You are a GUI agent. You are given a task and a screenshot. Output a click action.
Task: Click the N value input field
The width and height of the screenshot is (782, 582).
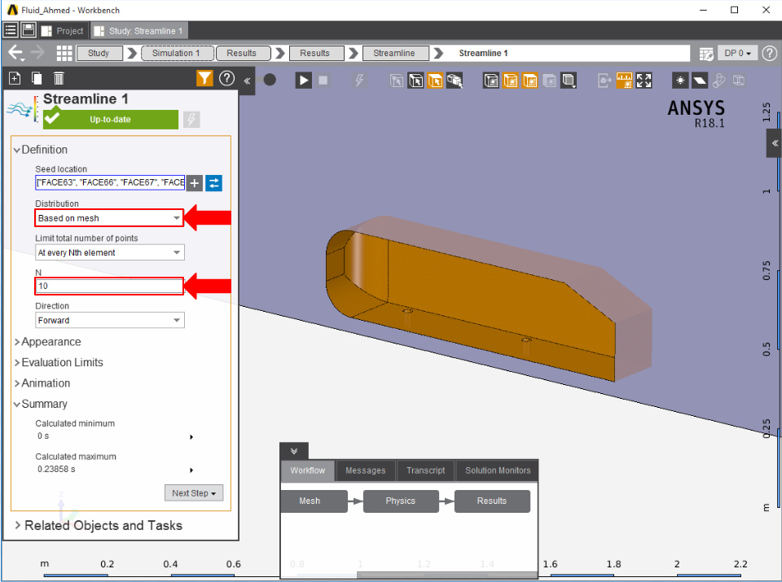(x=109, y=286)
